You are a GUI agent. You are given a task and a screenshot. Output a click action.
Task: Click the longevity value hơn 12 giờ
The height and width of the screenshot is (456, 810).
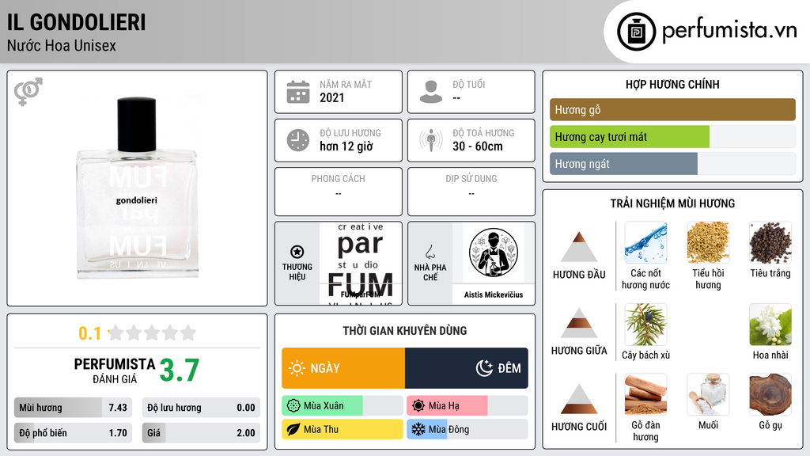[x=346, y=146]
